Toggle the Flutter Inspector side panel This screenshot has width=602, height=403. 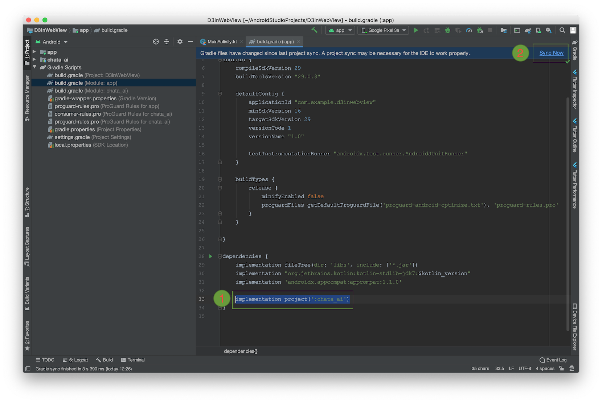(575, 89)
